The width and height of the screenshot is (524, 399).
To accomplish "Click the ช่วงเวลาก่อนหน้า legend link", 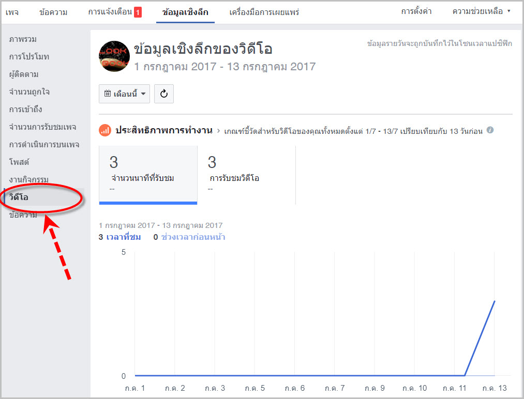I will [193, 237].
